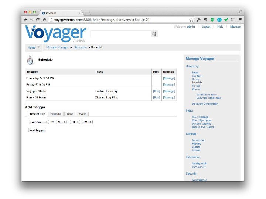The height and width of the screenshot is (199, 266).
Task: Click the address bar URL
Action: pyautogui.click(x=102, y=20)
